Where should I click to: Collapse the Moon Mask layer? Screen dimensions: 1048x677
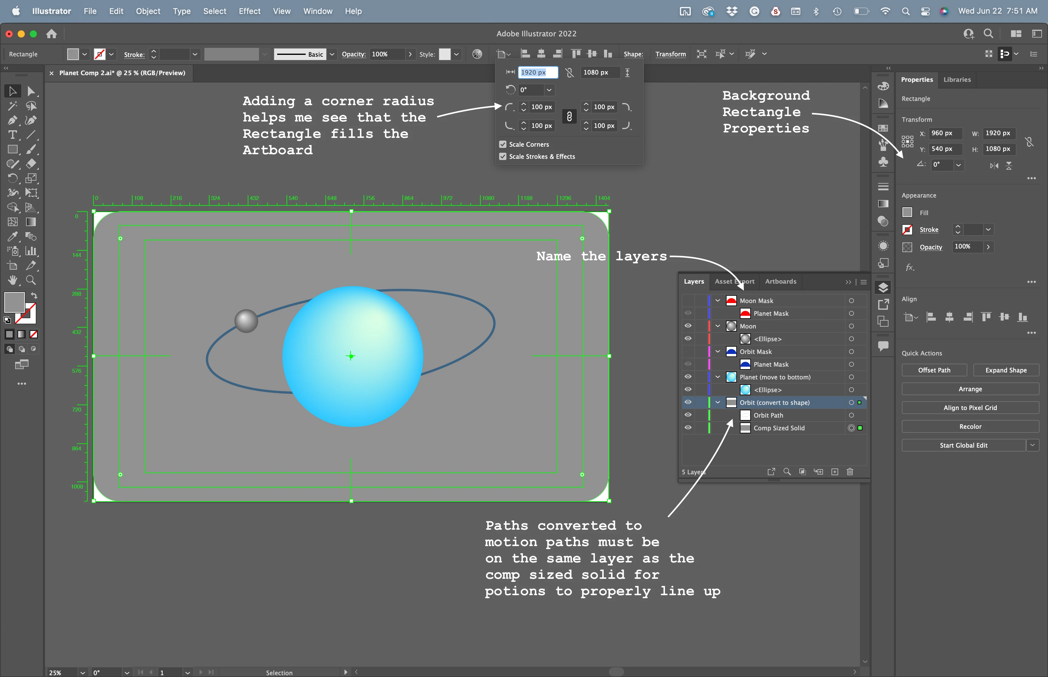tap(718, 301)
